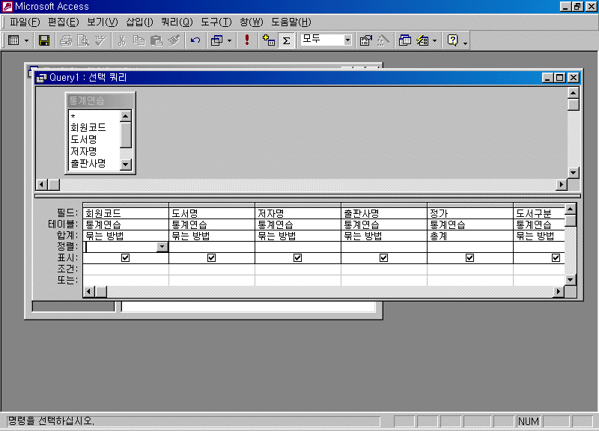Expand the New Object dropdown arrow
Viewport: 599px width, 431px height.
coord(435,40)
